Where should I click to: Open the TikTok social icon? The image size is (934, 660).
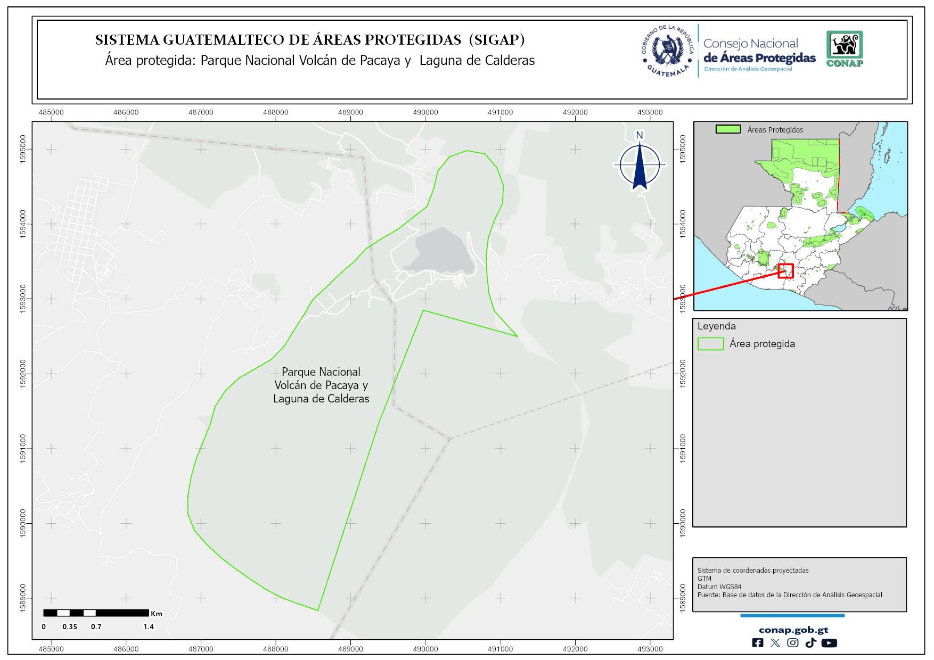(810, 643)
